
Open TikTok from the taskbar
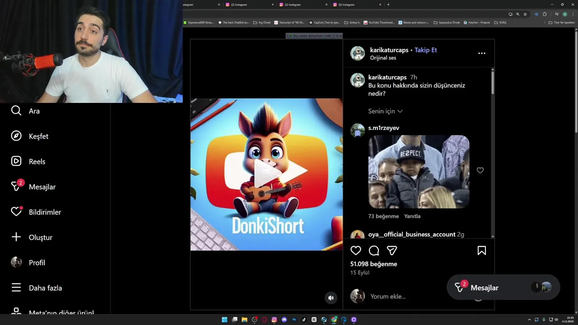304,320
